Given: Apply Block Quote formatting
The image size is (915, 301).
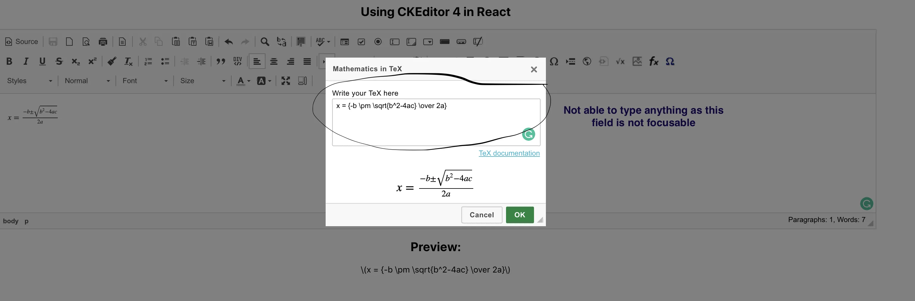Looking at the screenshot, I should point(221,61).
